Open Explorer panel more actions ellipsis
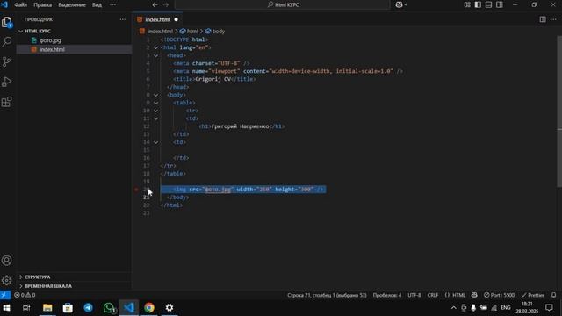The image size is (562, 316). click(x=123, y=19)
